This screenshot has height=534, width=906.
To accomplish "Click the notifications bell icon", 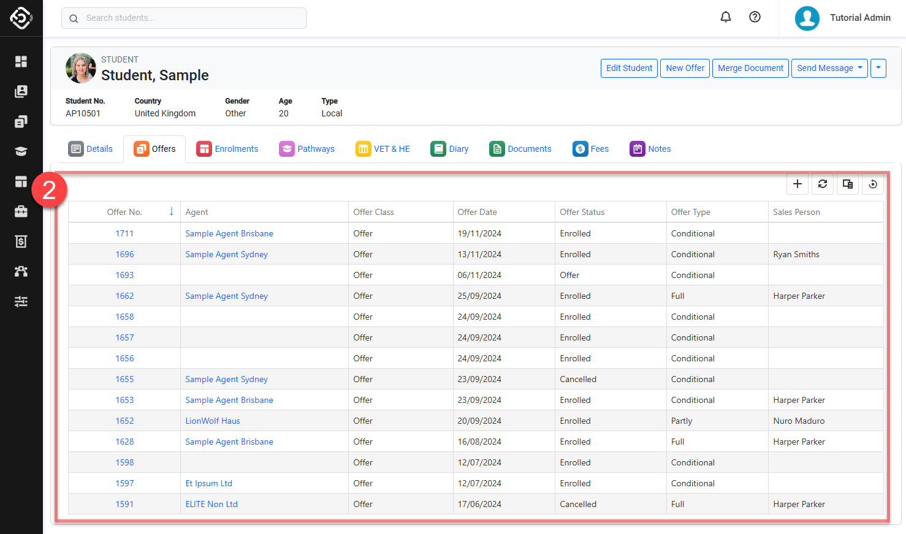I will tap(725, 17).
